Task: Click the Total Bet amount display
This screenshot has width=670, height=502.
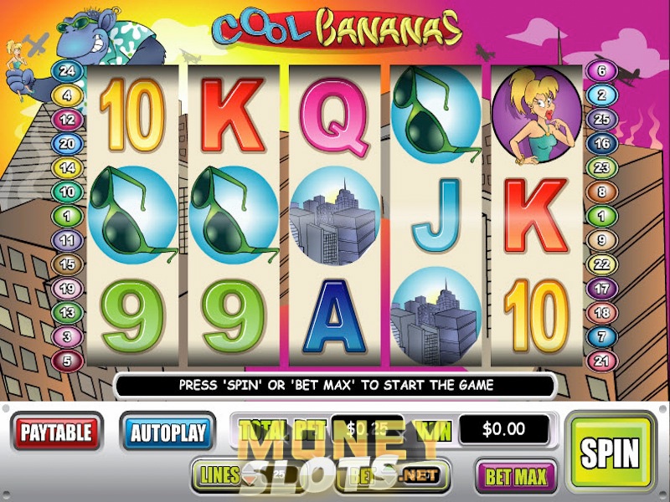Action: (x=368, y=428)
